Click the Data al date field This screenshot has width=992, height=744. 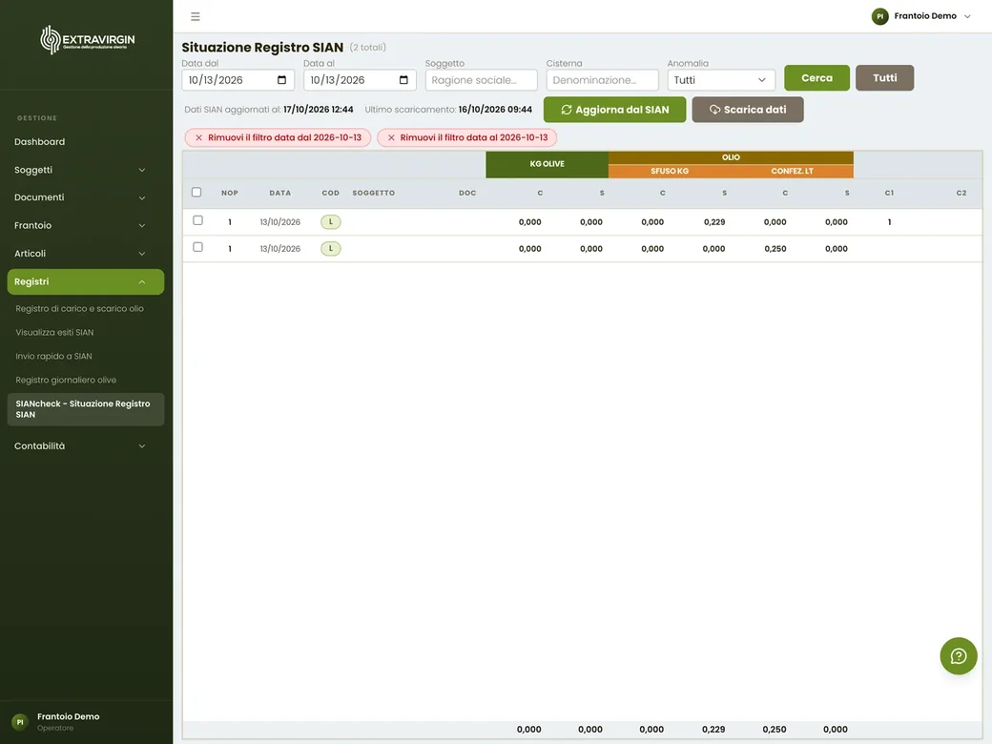tap(360, 80)
